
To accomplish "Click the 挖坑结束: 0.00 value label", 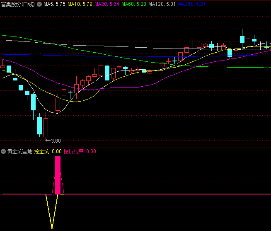I will [80, 151].
